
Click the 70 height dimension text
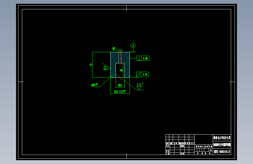click(x=91, y=65)
